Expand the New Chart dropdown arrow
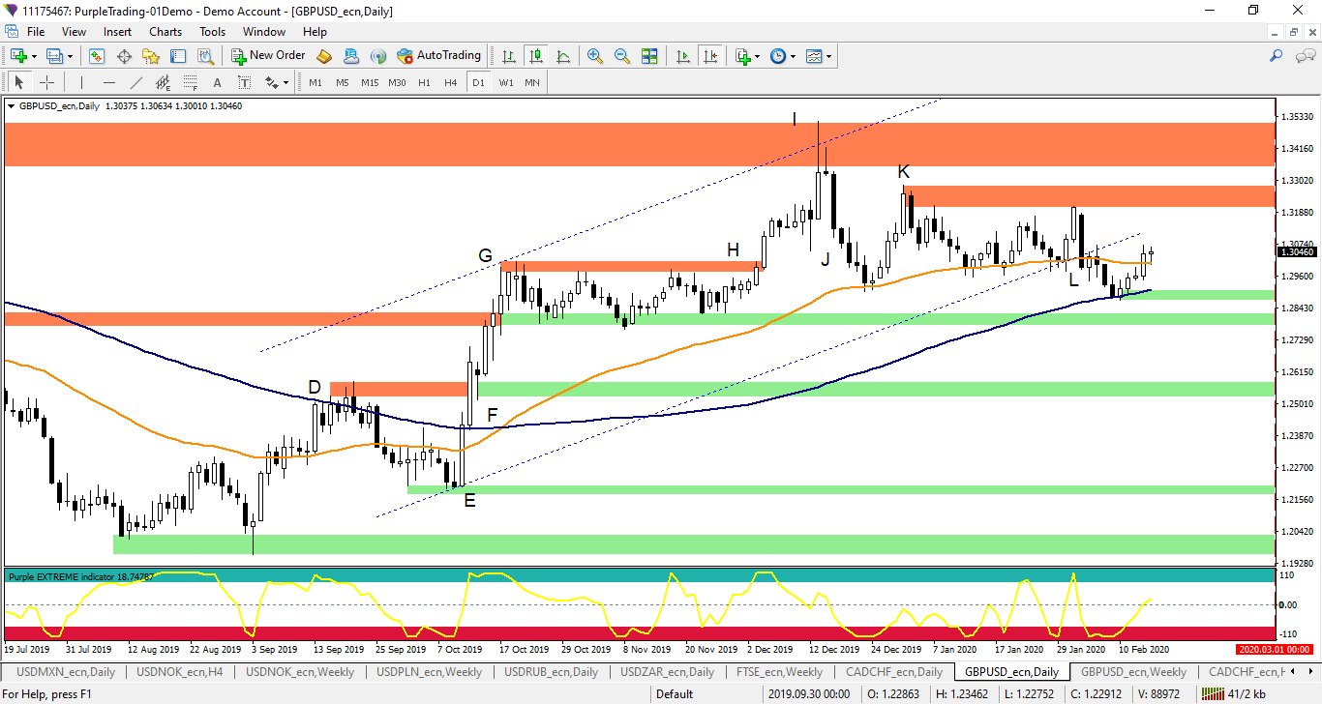The height and width of the screenshot is (704, 1322). 34,56
